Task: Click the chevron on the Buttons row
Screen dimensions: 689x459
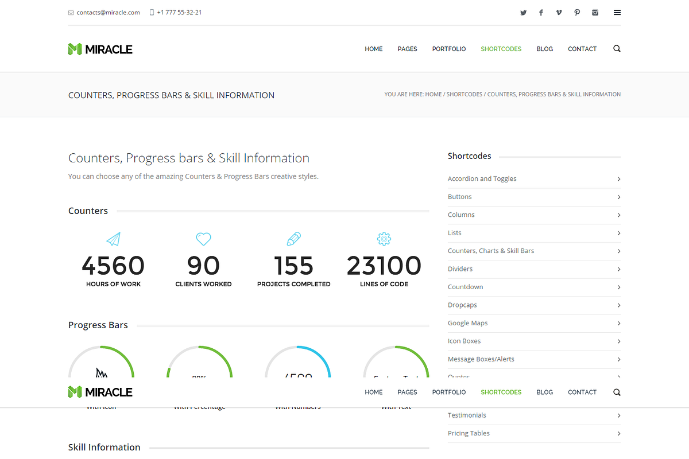Action: (618, 197)
